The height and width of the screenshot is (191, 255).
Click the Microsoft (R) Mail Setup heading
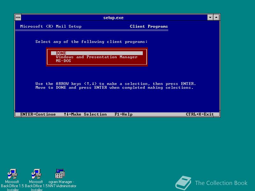51,26
